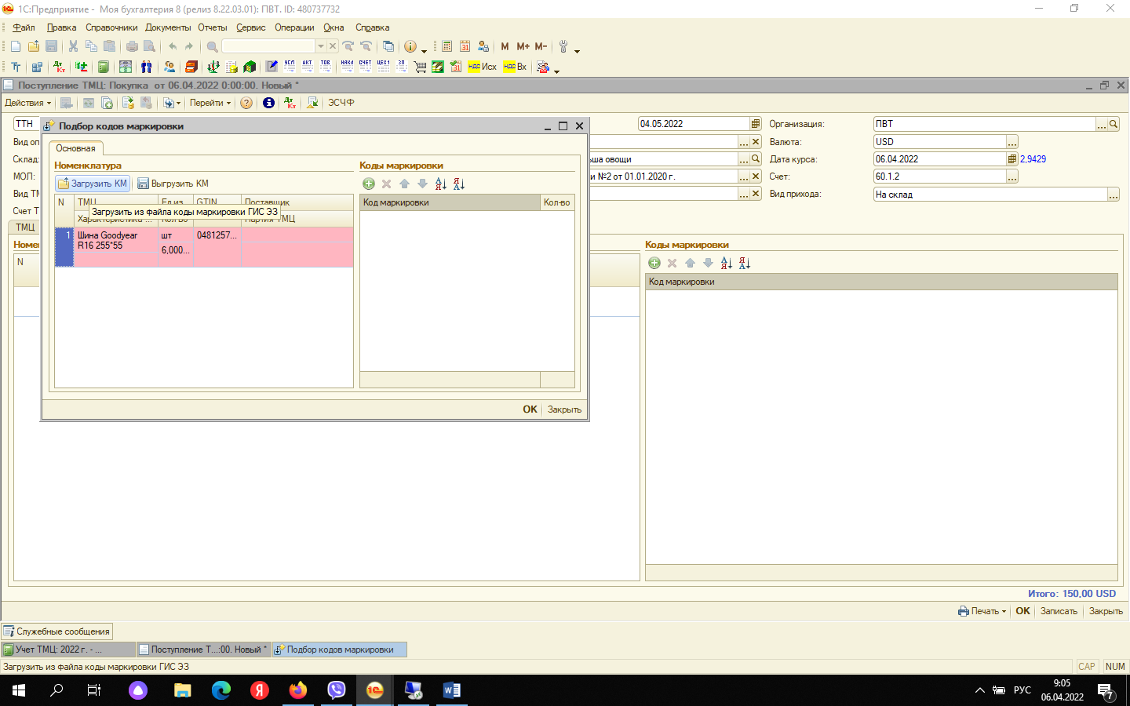
Task: Click the НДС Исх toolbar icon
Action: tap(482, 67)
